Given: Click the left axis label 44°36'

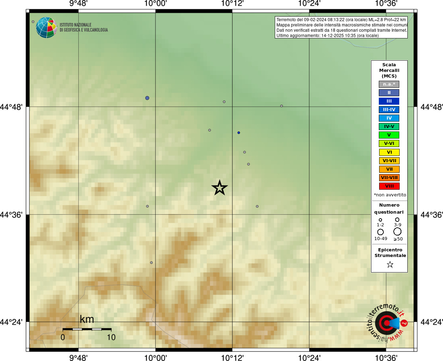Looking at the screenshot, I should [x=11, y=215].
